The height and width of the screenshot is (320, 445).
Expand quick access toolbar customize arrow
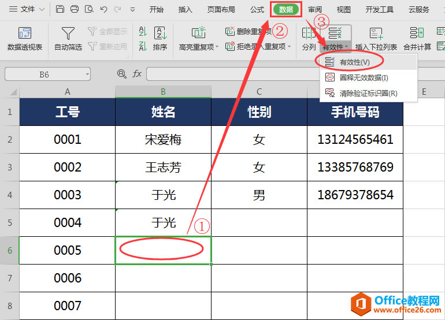tap(133, 10)
